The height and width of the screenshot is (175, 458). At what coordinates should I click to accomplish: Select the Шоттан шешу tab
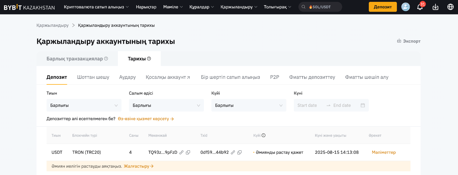tap(93, 77)
